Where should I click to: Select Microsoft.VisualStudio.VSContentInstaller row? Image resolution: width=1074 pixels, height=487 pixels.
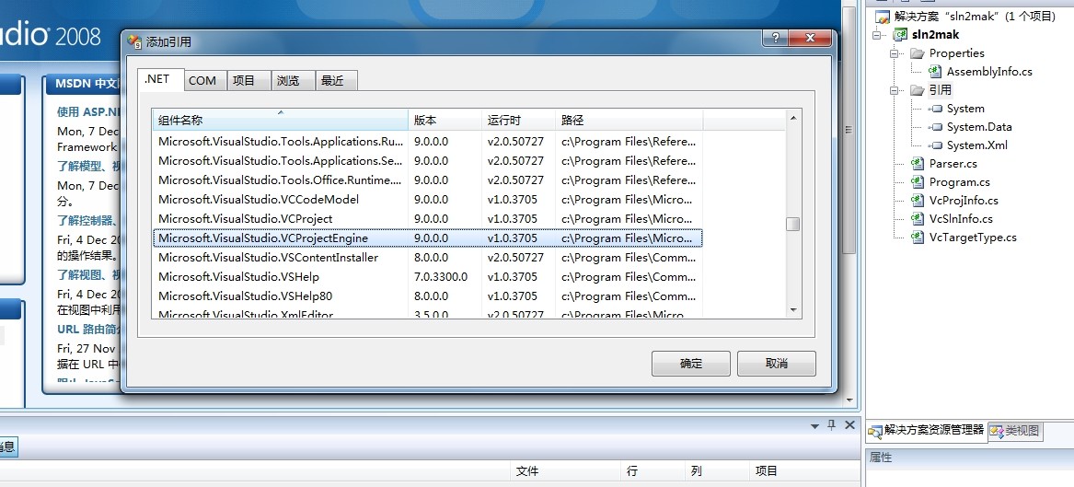tap(427, 258)
